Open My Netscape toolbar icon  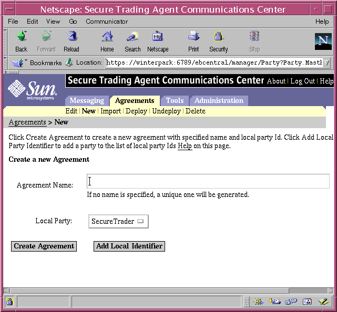click(158, 36)
